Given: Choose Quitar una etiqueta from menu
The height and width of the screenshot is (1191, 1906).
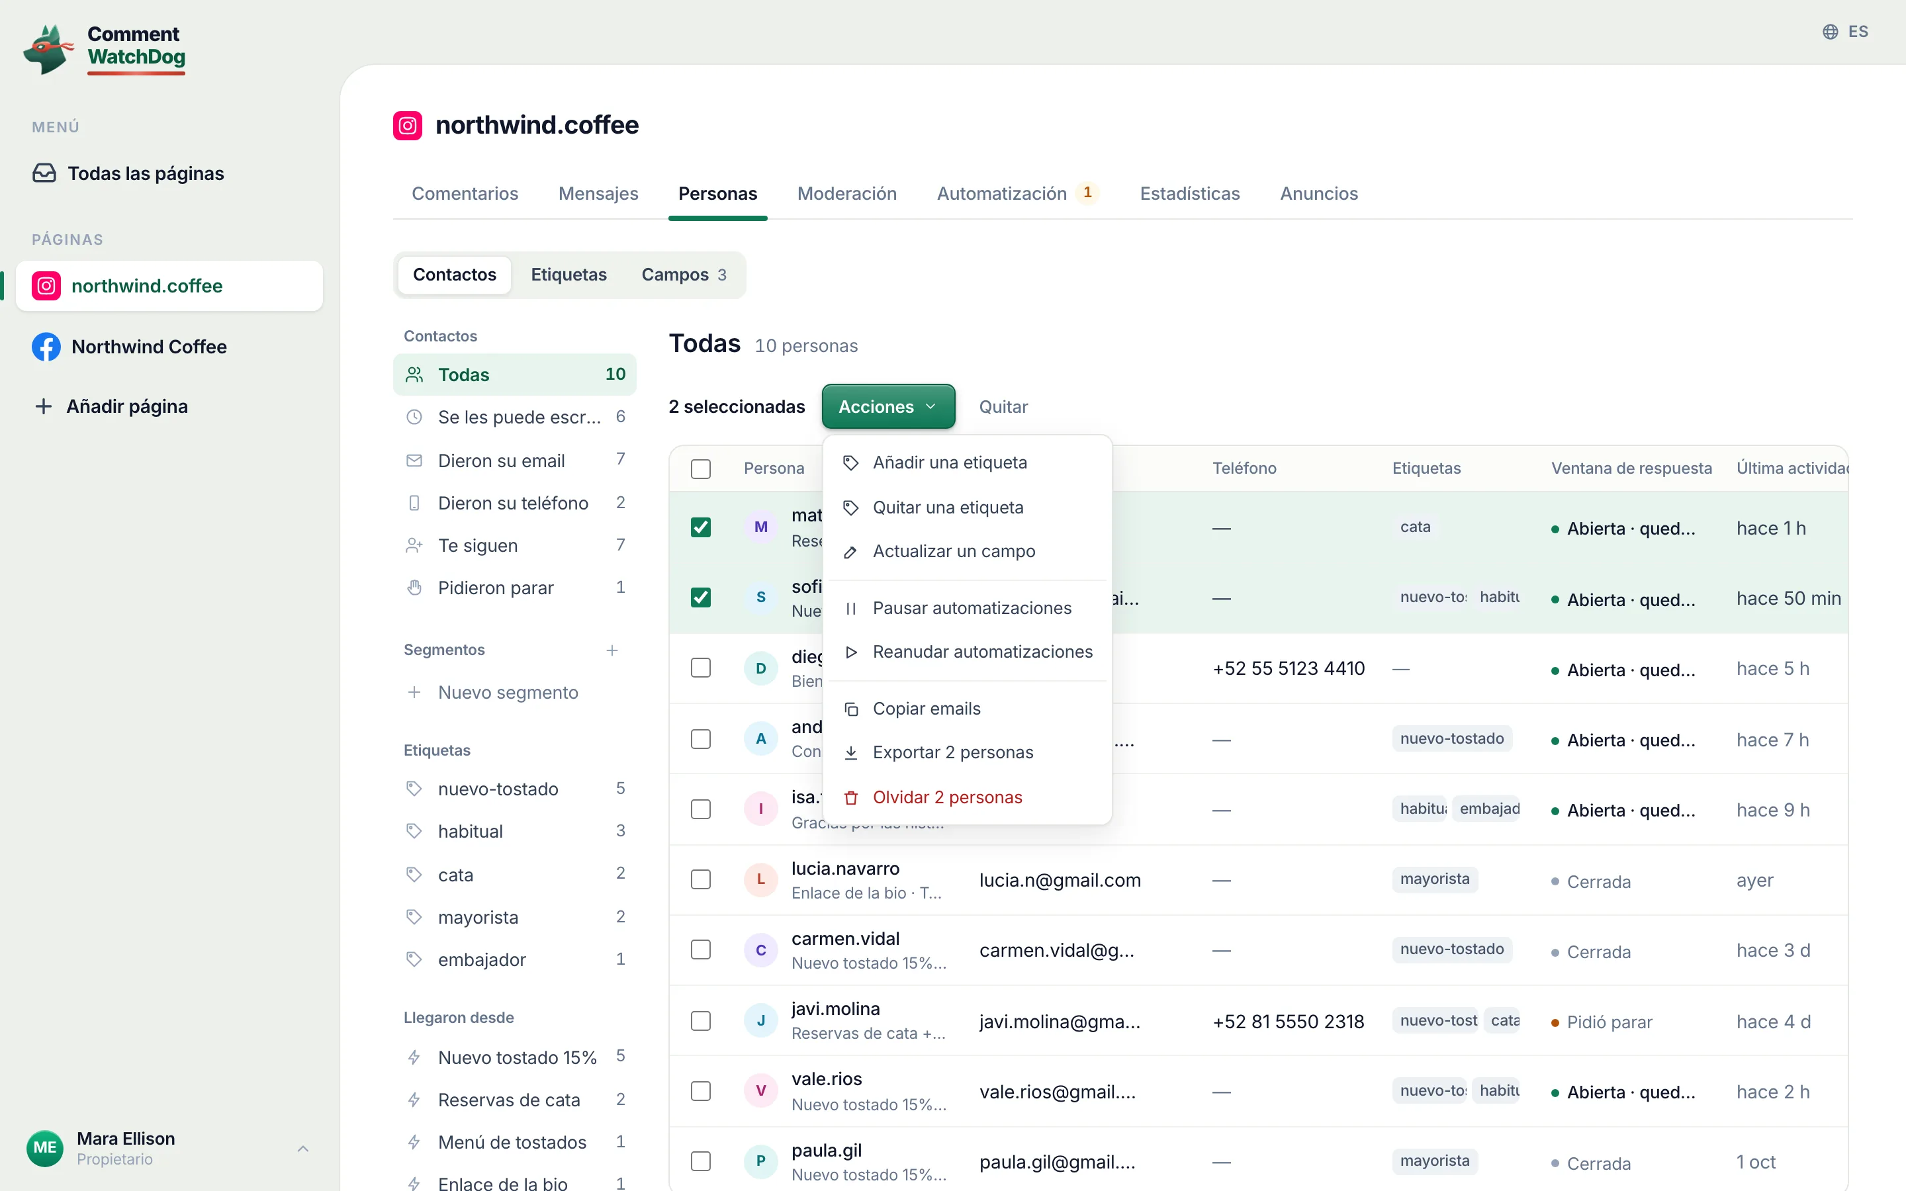Looking at the screenshot, I should tap(967, 507).
